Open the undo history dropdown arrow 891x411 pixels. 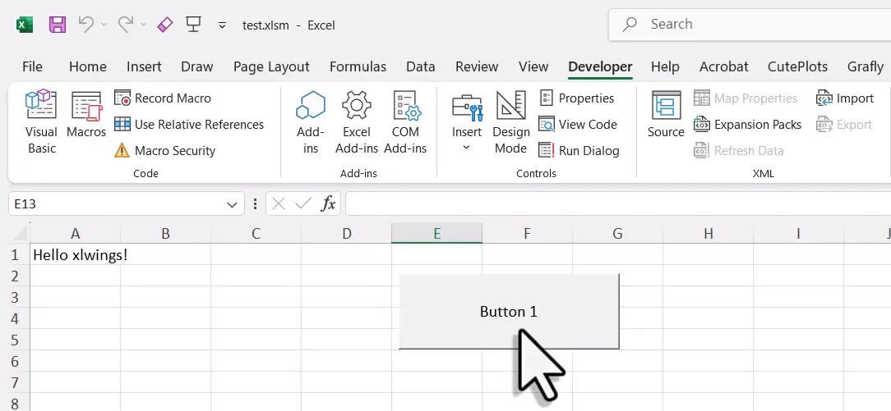(x=104, y=25)
